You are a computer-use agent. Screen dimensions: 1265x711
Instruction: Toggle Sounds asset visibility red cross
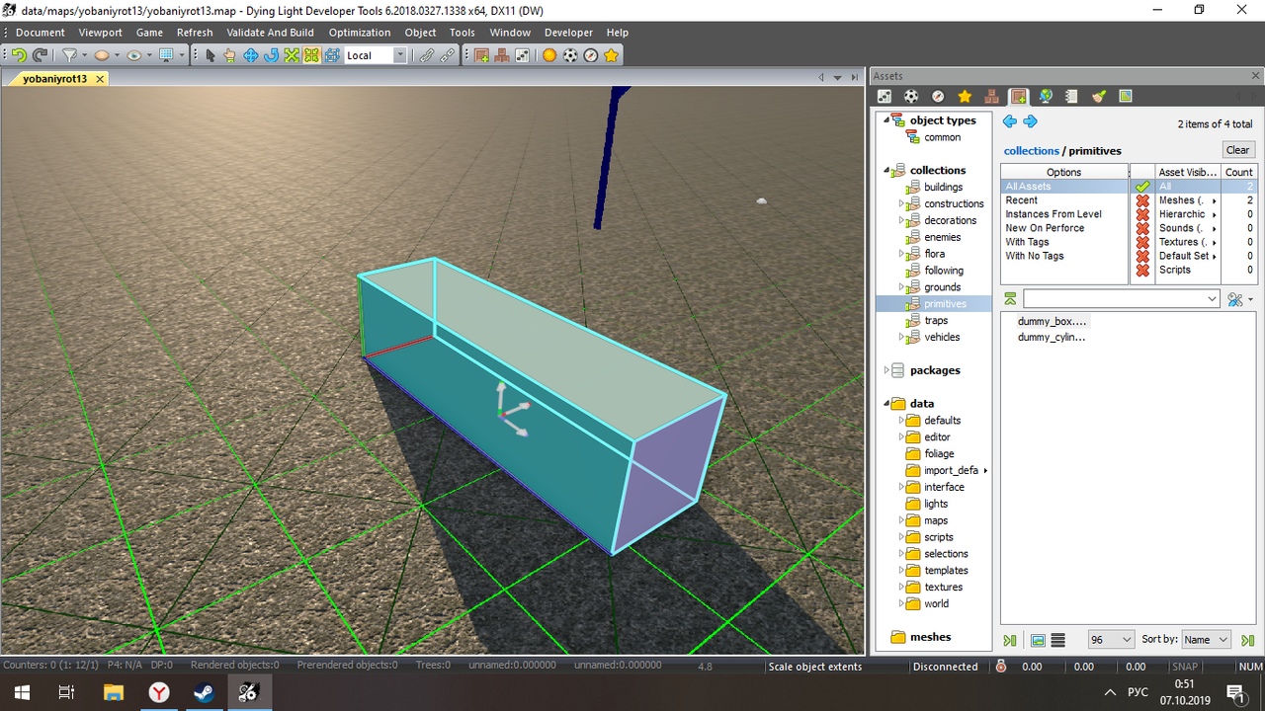tap(1142, 228)
